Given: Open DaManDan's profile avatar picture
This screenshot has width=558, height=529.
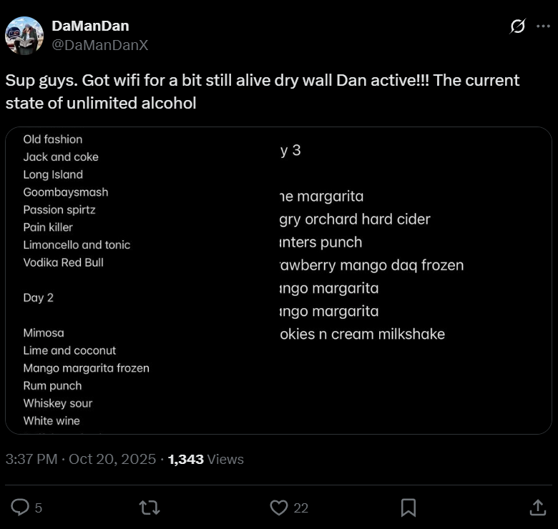Looking at the screenshot, I should pyautogui.click(x=24, y=36).
